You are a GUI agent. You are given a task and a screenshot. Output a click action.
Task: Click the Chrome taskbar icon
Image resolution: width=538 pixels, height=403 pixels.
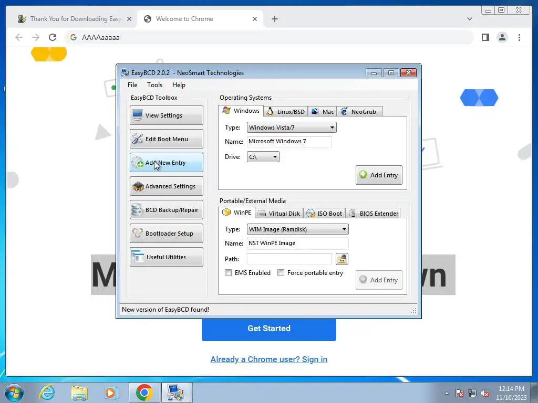point(144,393)
